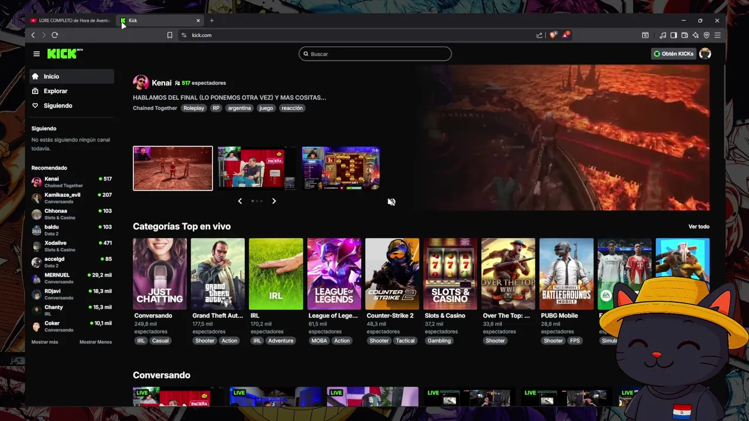Open the user profile avatar on Kick

pos(705,54)
